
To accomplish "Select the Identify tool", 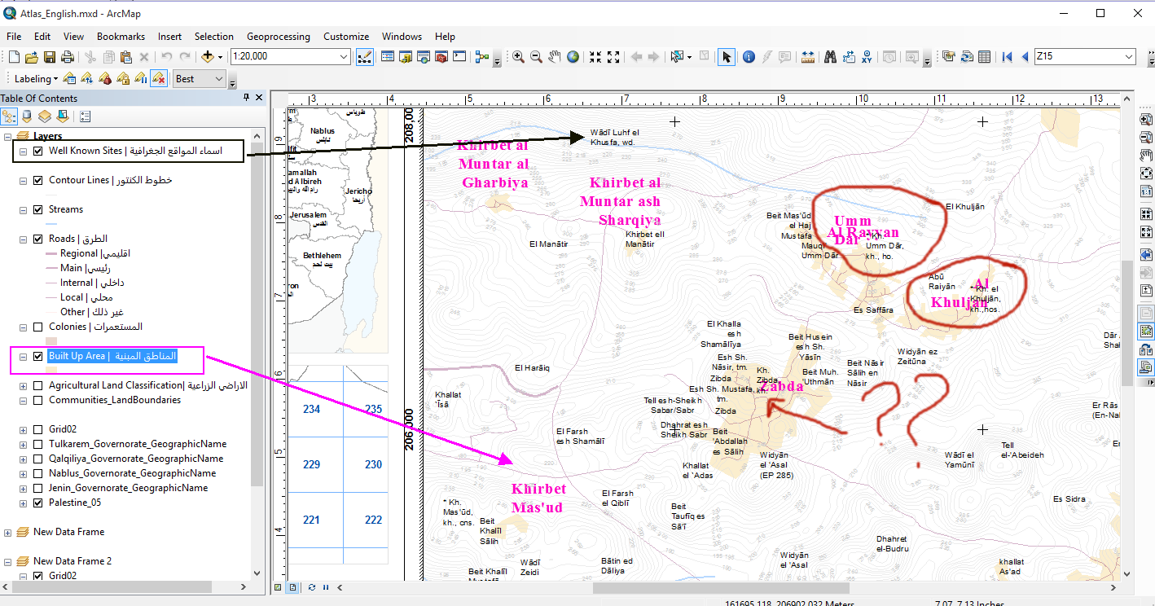I will (x=748, y=57).
